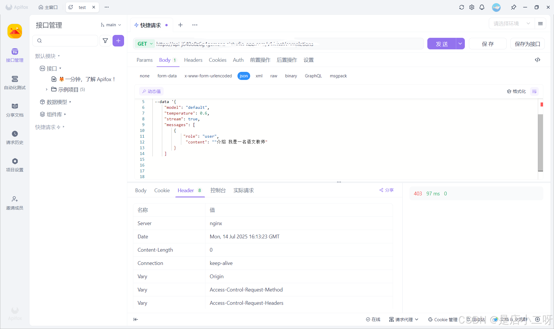Click the code editor vertical scrollbar
The height and width of the screenshot is (329, 554).
pos(540,143)
